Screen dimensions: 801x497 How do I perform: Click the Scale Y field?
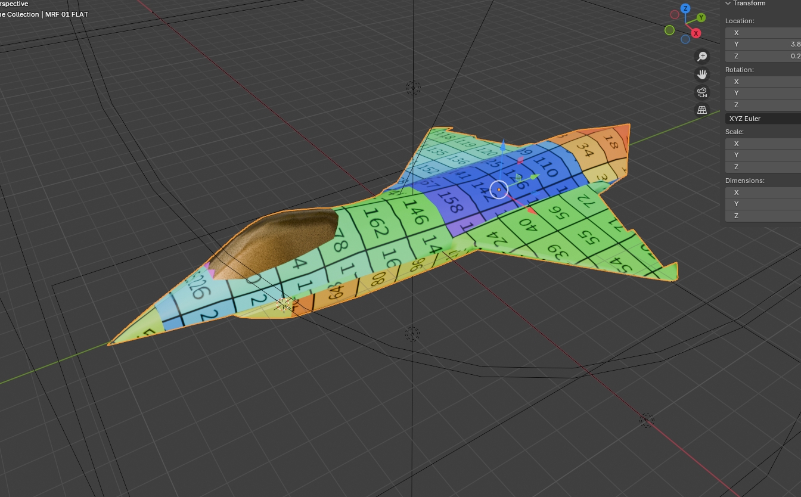(764, 155)
